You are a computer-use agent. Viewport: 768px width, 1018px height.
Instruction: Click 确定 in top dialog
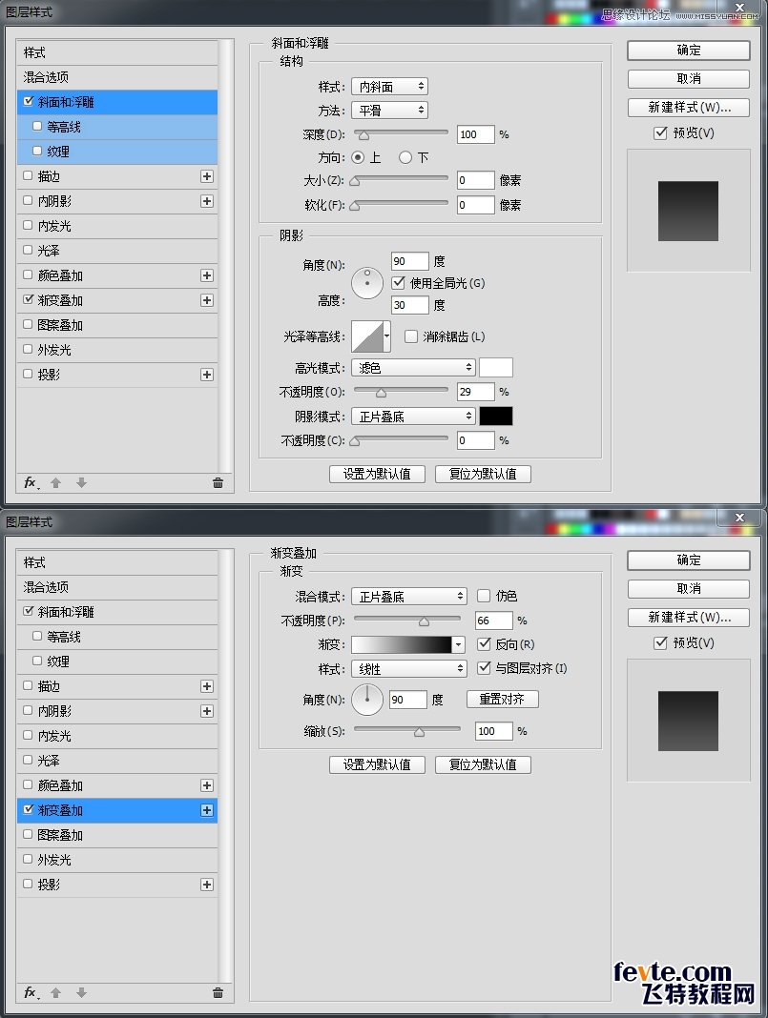689,51
